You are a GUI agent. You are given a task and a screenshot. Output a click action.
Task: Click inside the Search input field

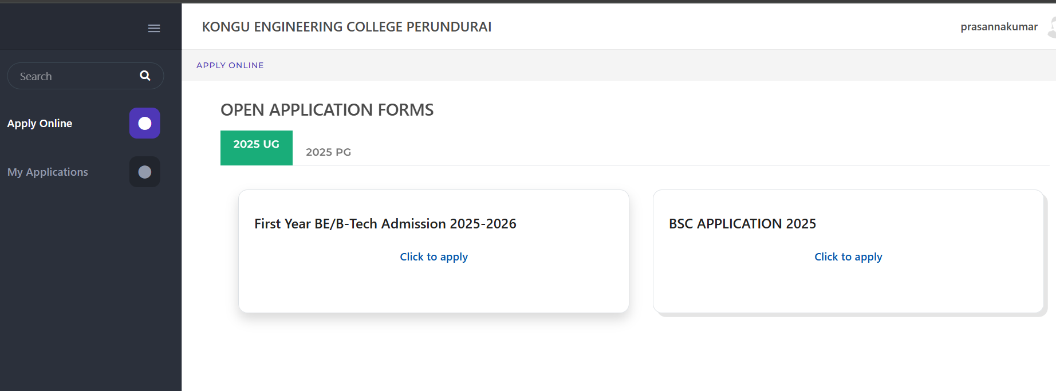point(69,75)
